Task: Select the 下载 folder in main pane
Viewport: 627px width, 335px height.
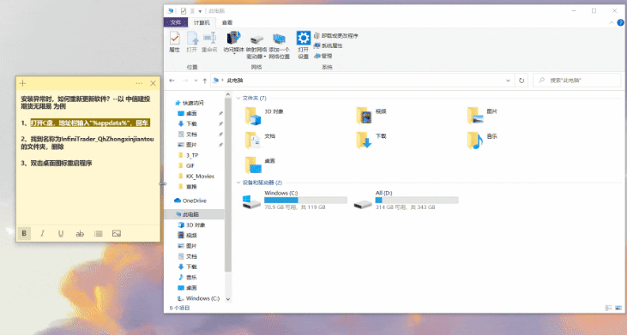Action: click(371, 141)
